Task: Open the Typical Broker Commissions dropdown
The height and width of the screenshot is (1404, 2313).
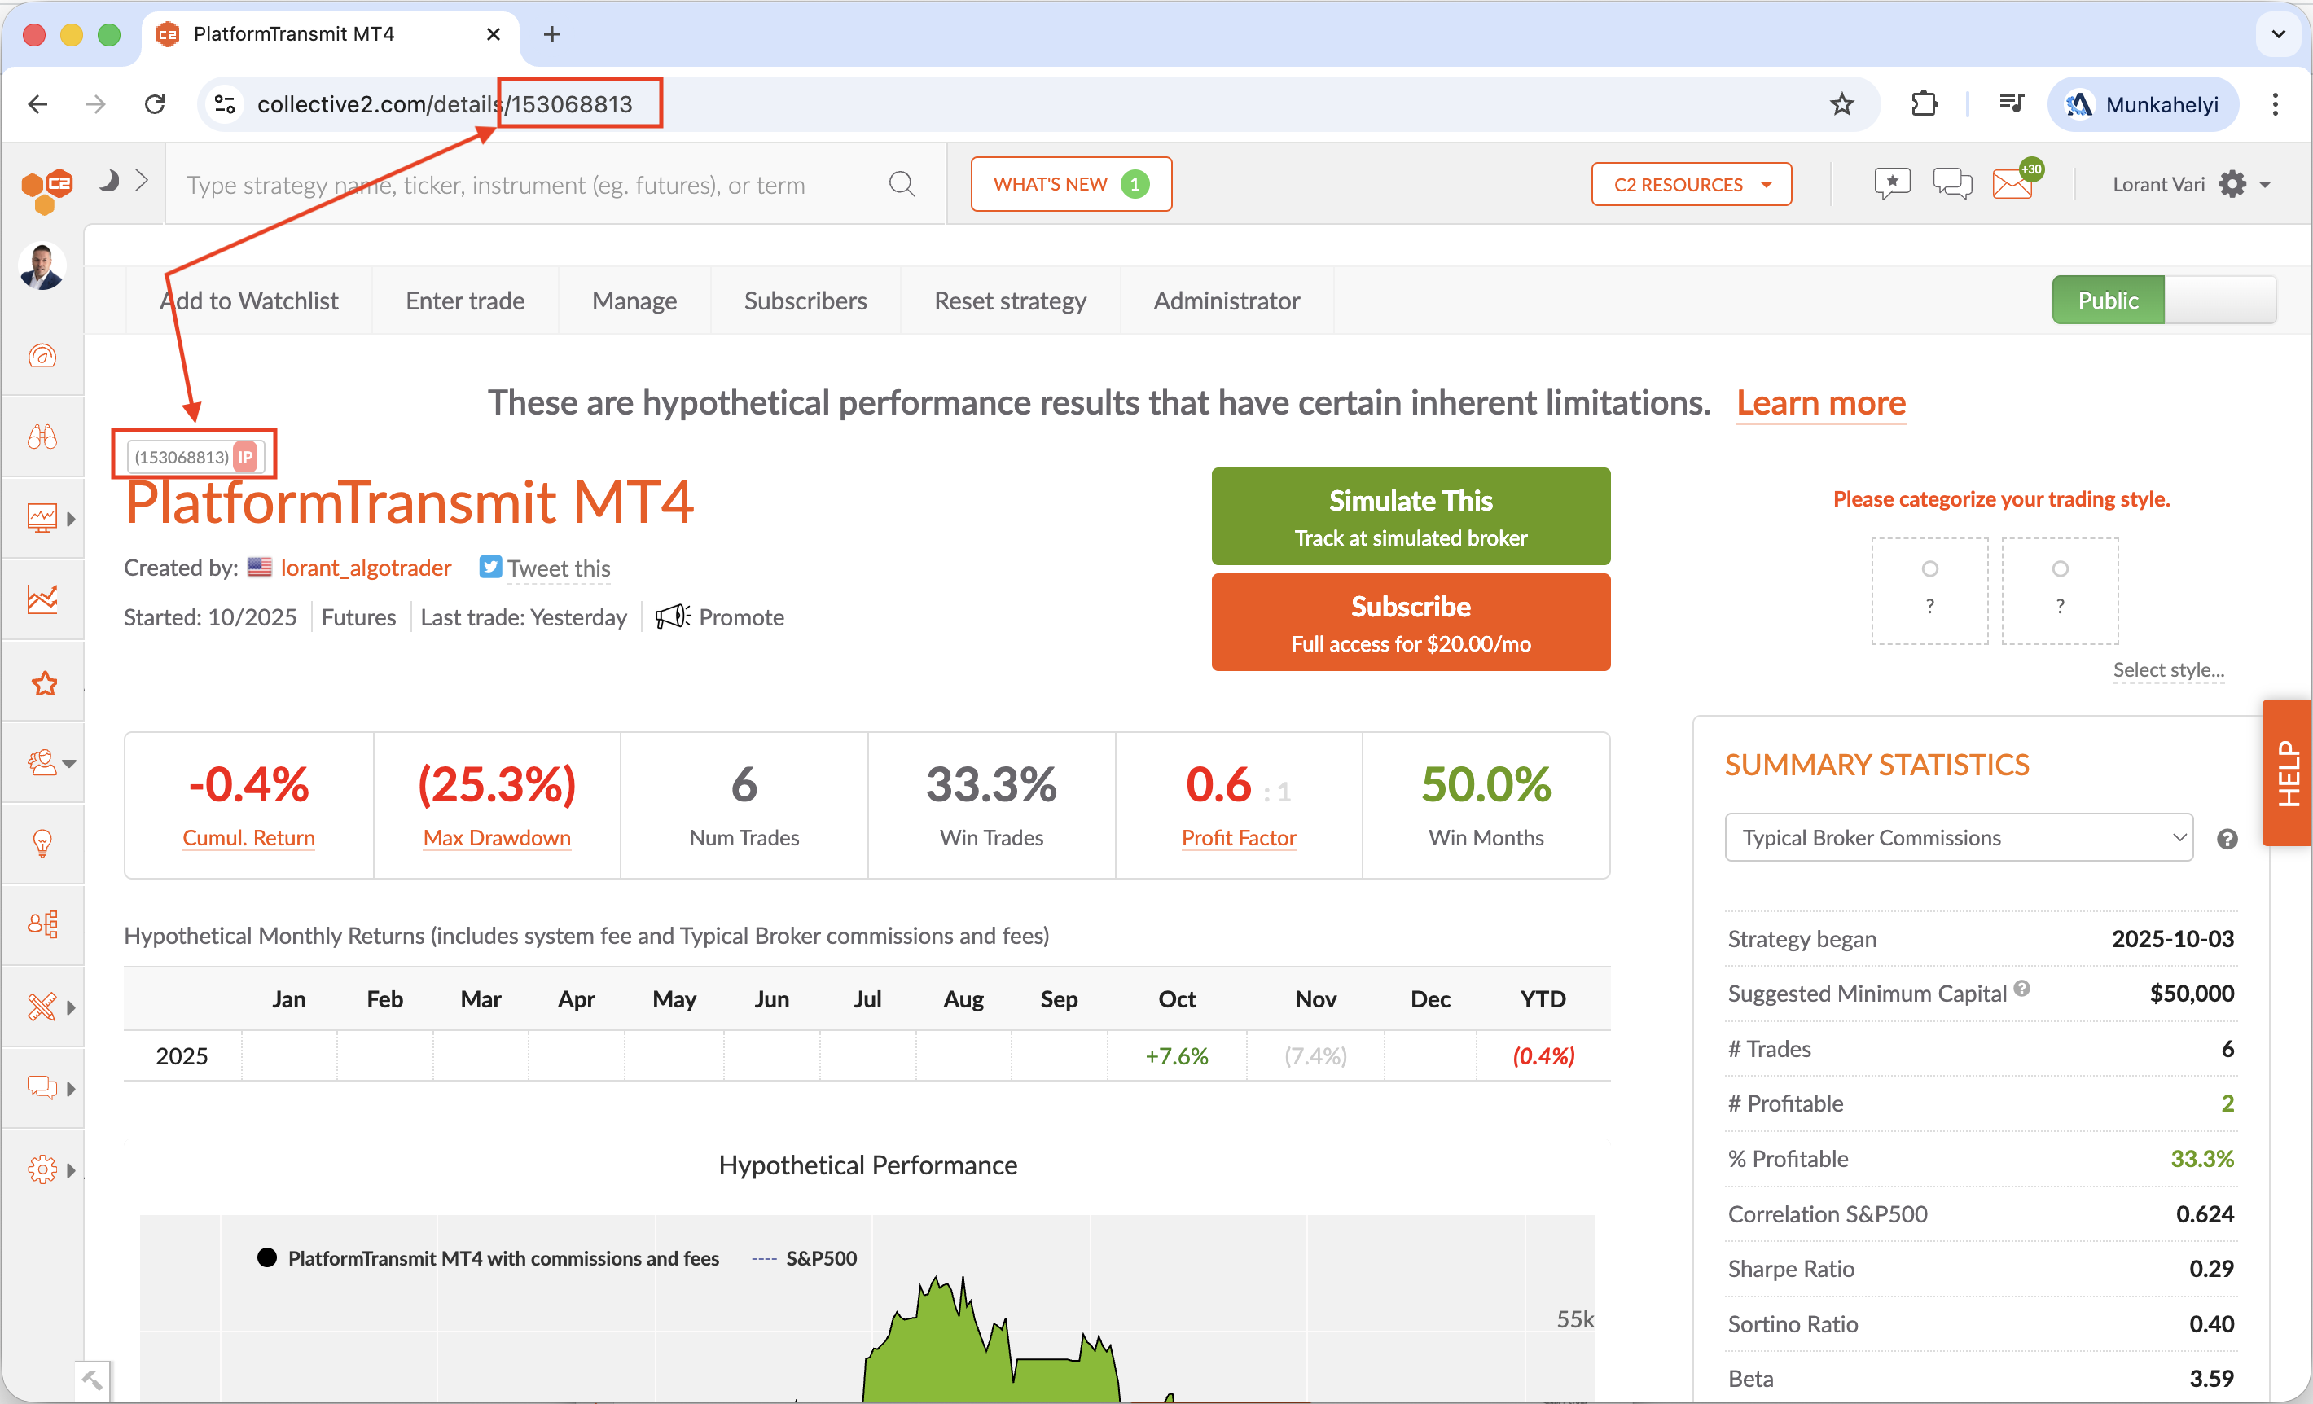Action: point(1956,837)
